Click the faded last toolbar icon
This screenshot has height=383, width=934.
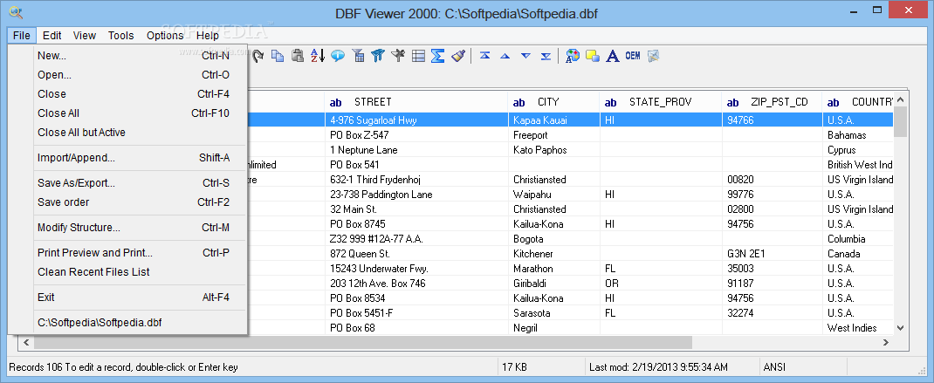click(654, 56)
